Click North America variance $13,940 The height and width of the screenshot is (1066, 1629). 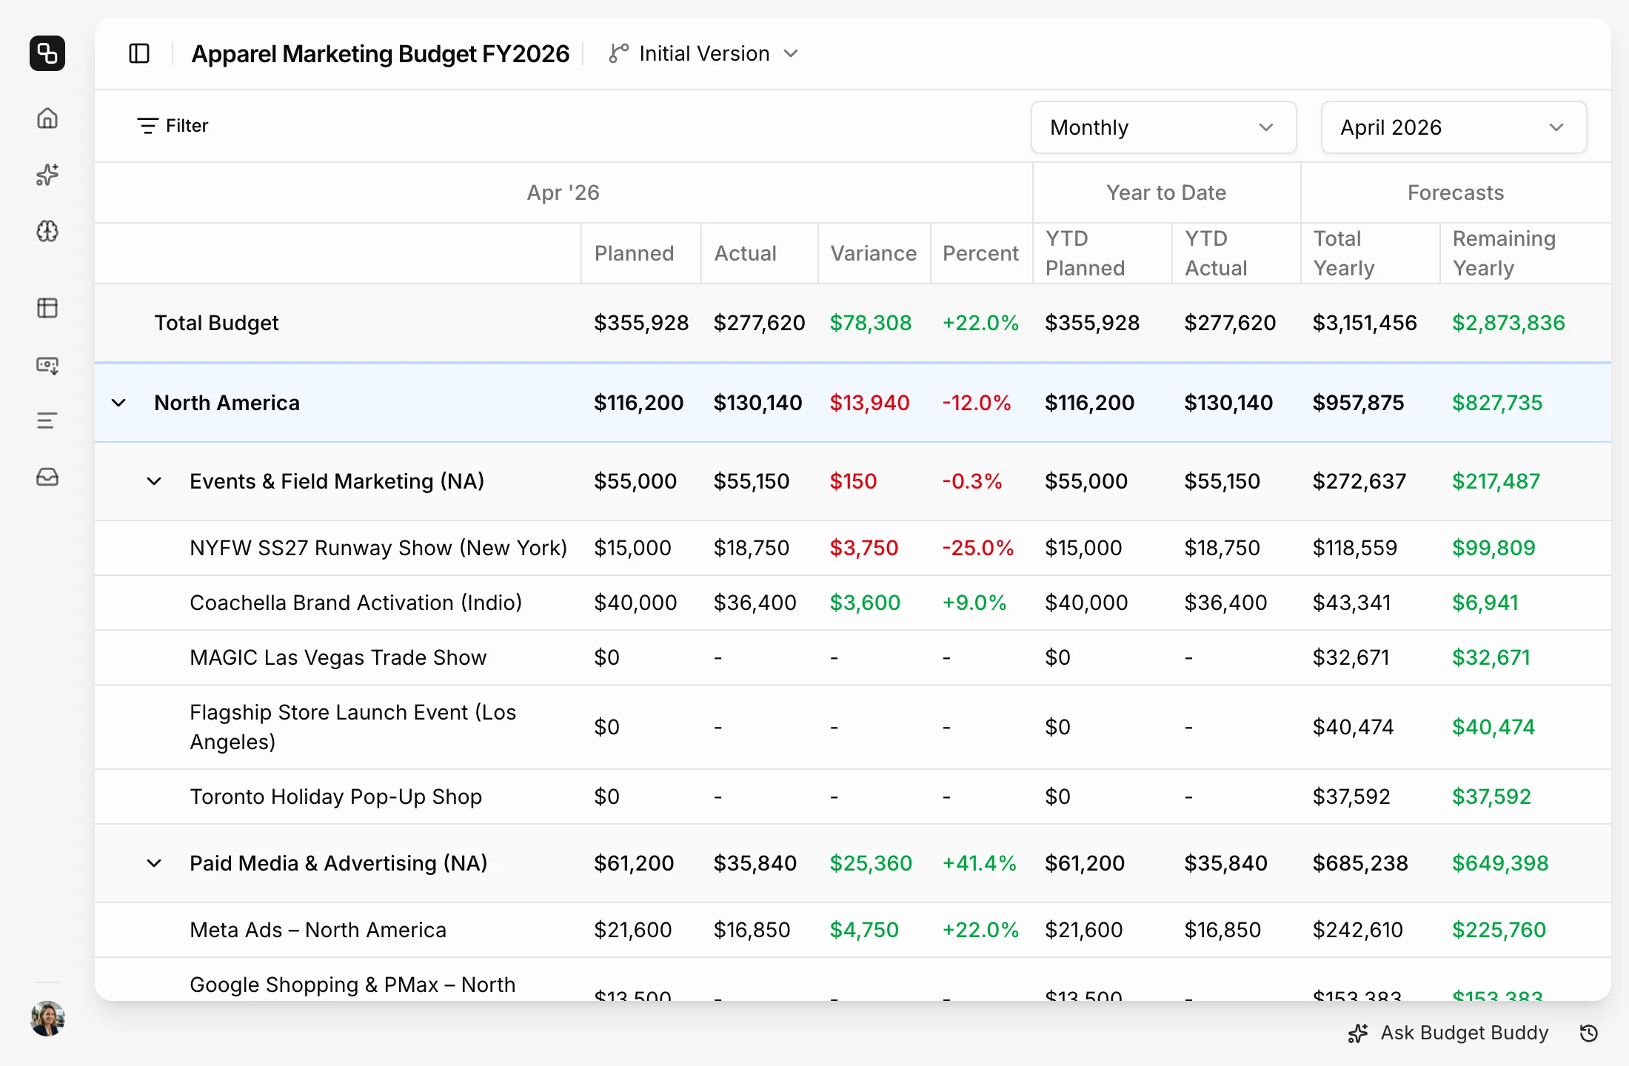(x=869, y=403)
